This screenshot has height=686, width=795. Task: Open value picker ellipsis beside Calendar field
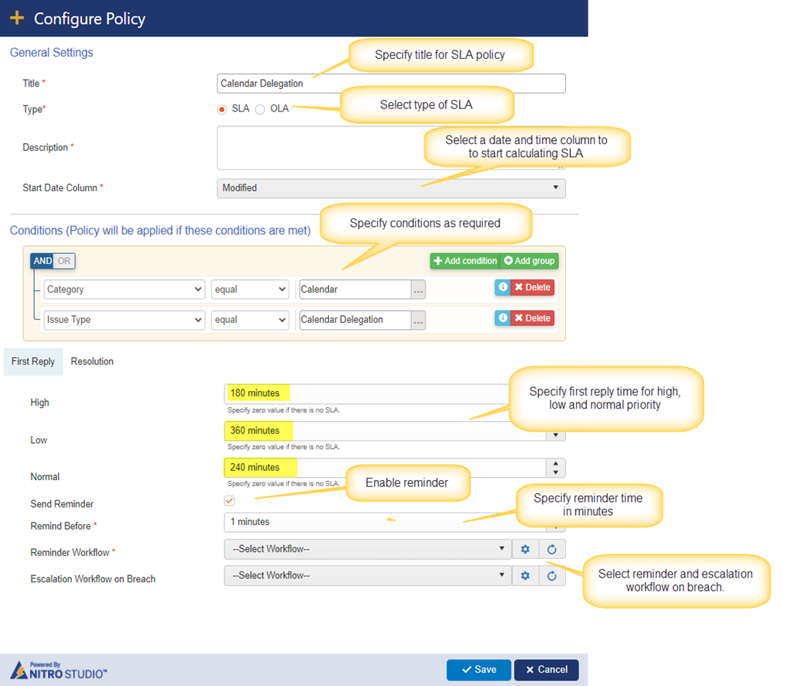tap(418, 290)
